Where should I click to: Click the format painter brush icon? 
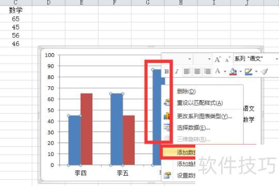(x=265, y=71)
